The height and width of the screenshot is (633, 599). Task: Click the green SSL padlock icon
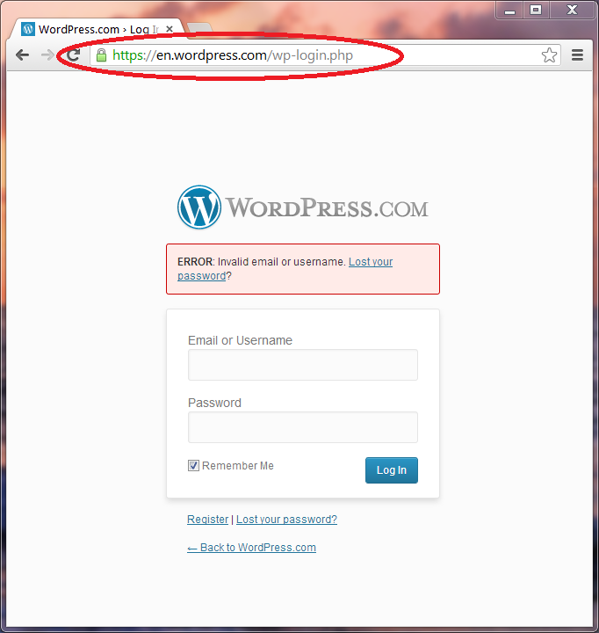click(x=101, y=55)
